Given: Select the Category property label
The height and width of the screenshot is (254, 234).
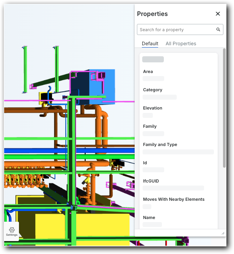Looking at the screenshot, I should (x=152, y=90).
